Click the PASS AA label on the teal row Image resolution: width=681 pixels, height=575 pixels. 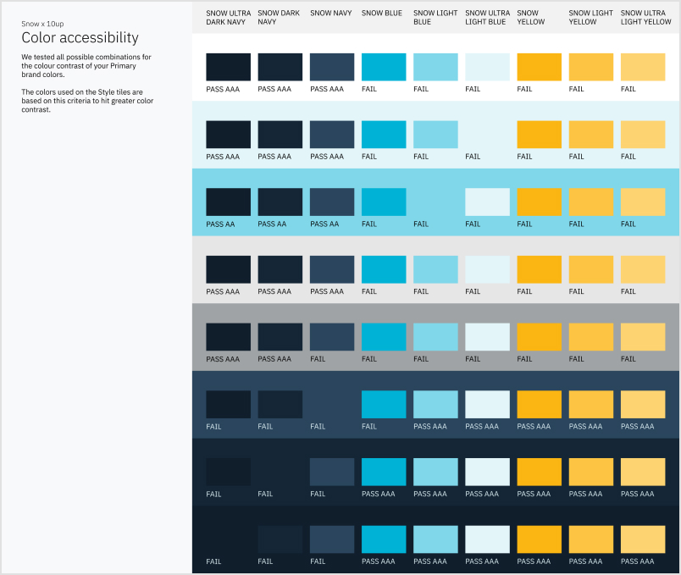(222, 224)
